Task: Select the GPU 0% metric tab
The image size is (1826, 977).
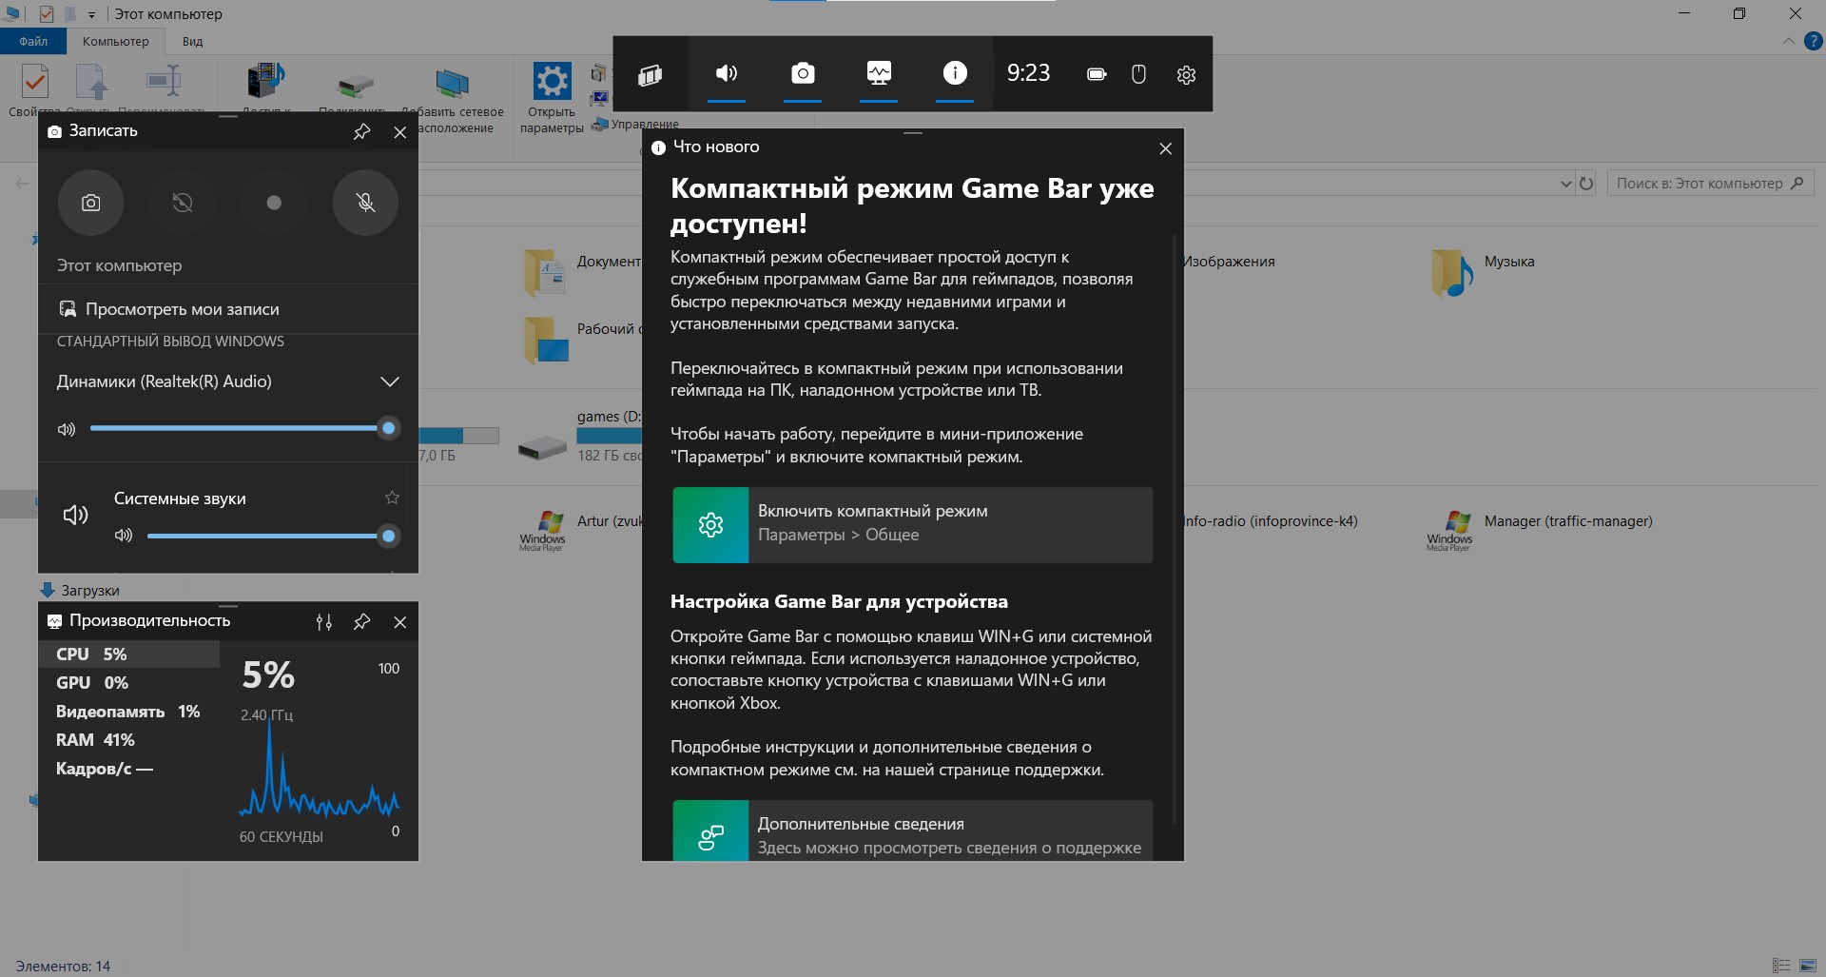Action: click(129, 683)
